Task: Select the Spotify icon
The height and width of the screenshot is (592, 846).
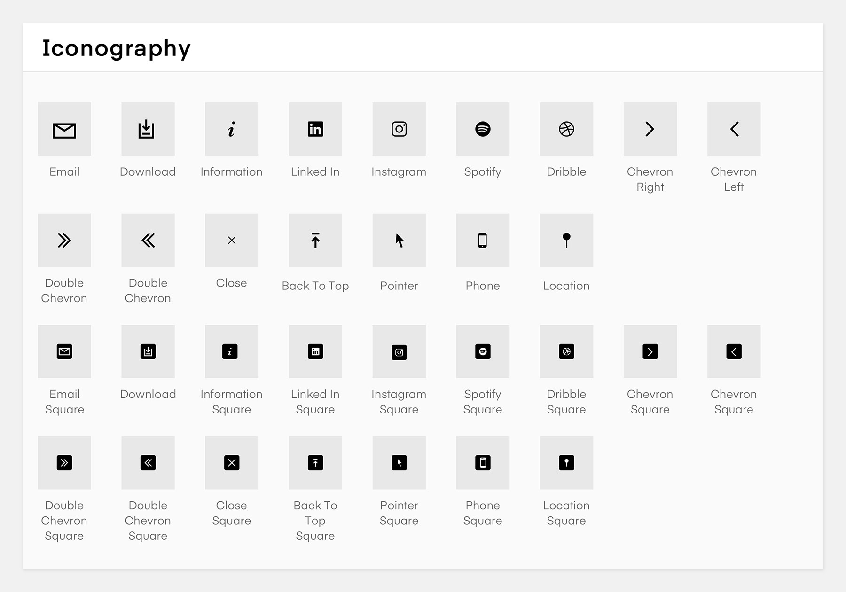Action: 482,129
